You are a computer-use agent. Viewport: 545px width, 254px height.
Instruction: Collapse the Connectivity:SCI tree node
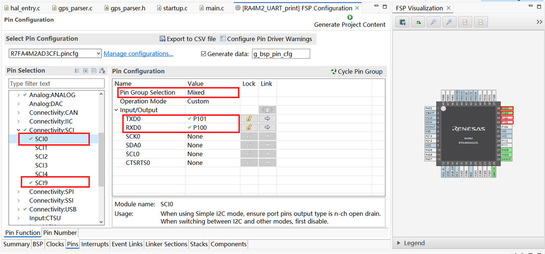tap(18, 130)
